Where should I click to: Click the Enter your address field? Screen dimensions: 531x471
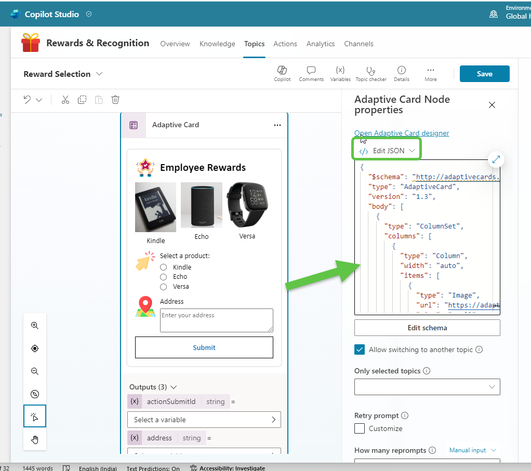216,320
